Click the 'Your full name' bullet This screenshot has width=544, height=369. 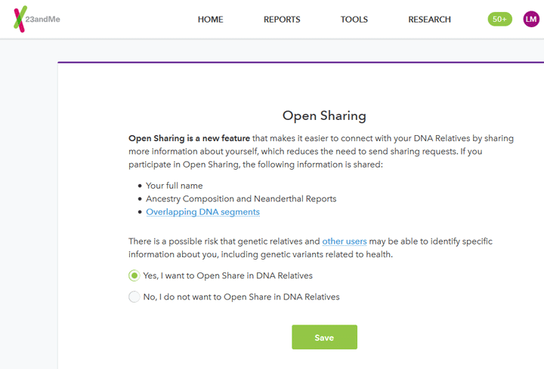[x=175, y=186]
